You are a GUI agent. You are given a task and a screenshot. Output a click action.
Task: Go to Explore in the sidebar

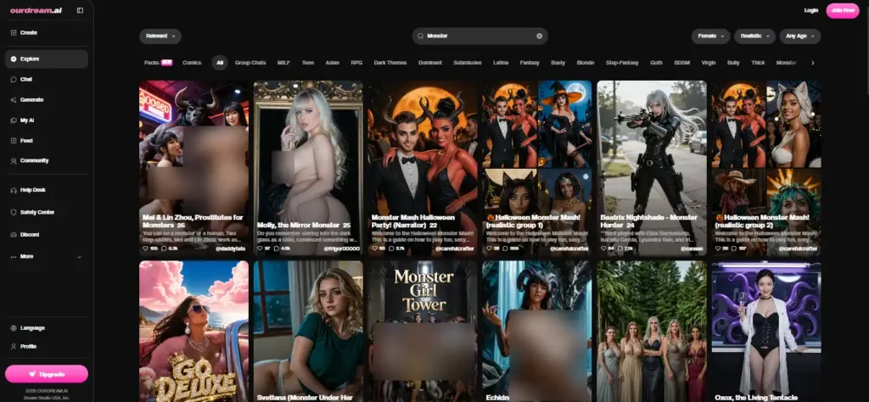(x=47, y=59)
